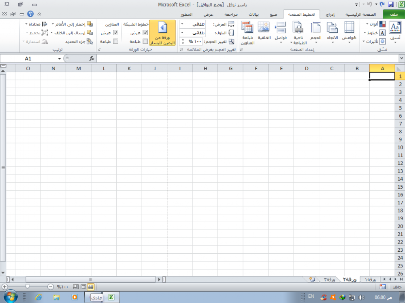Switch to the Data (بيانات) tab
The height and width of the screenshot is (303, 405).
click(x=254, y=15)
